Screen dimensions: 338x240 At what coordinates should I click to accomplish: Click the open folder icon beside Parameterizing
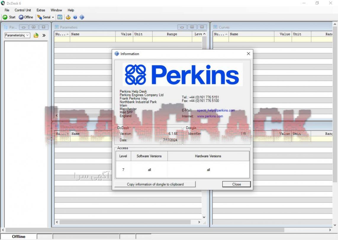pos(36,35)
